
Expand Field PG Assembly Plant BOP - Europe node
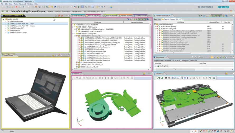point(6,24)
